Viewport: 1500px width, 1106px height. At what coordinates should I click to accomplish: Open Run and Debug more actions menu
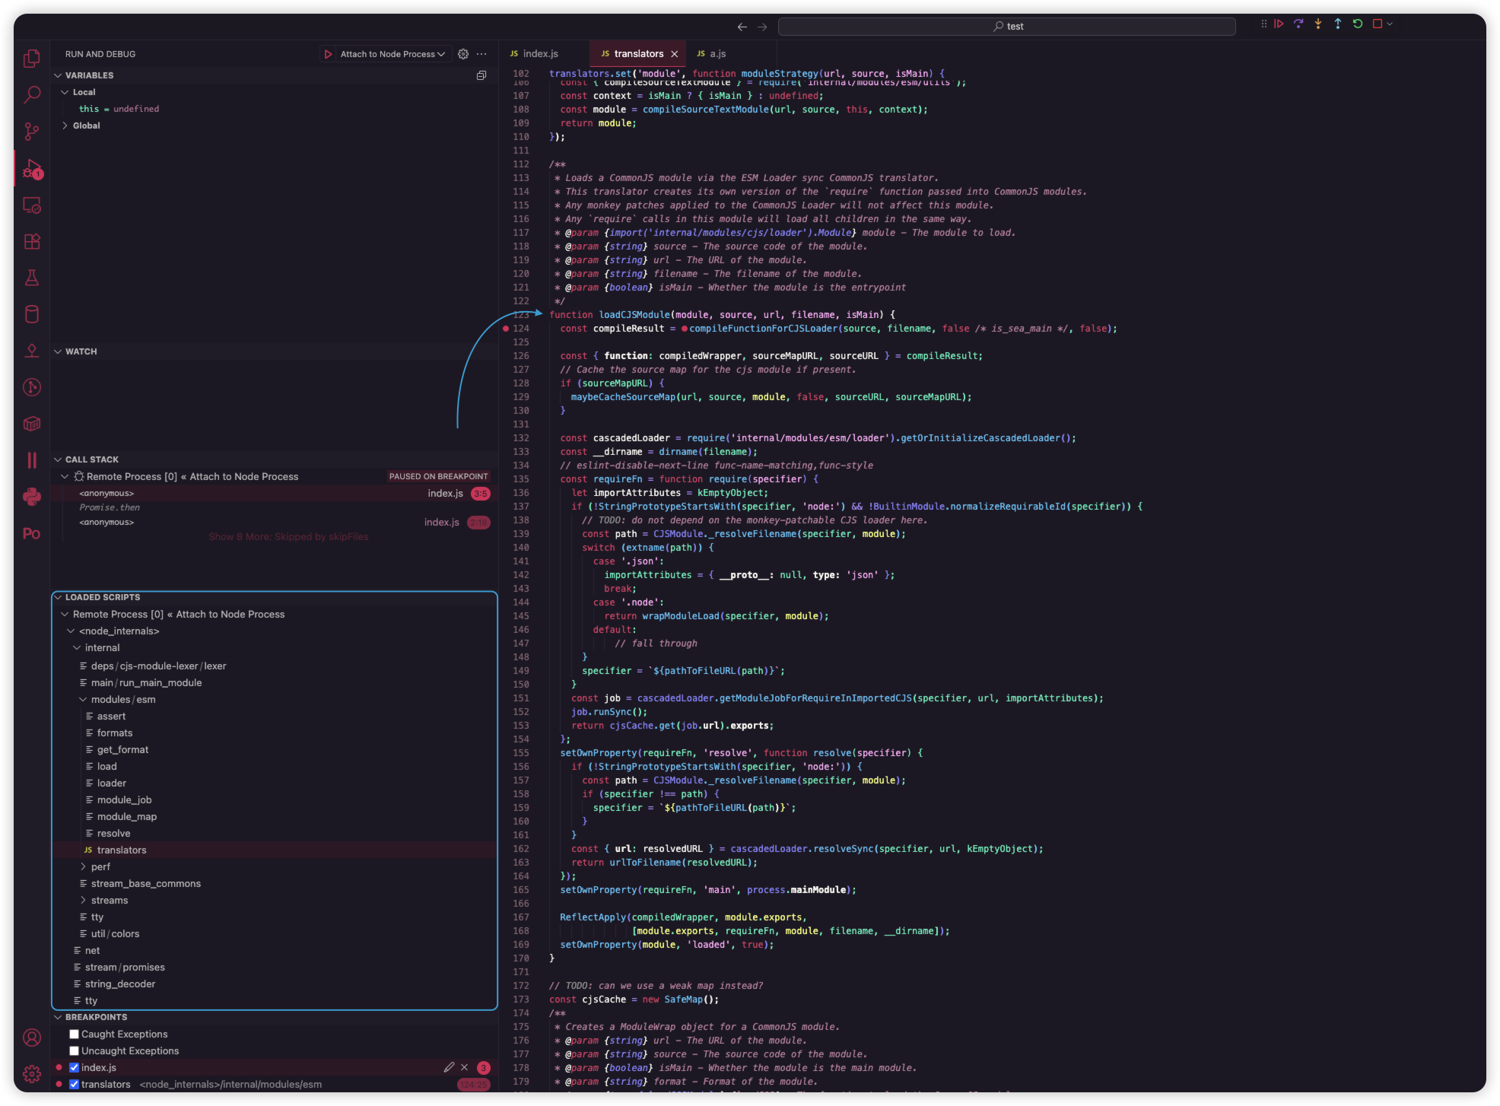pos(481,54)
